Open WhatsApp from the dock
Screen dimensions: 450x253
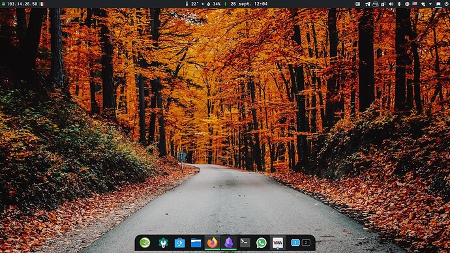[262, 243]
